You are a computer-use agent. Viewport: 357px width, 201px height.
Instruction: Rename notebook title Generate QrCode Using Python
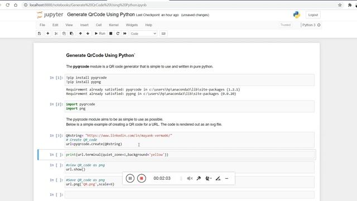pyautogui.click(x=101, y=15)
